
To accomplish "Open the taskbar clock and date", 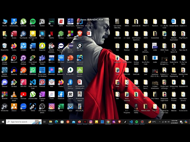I will click(175, 122).
